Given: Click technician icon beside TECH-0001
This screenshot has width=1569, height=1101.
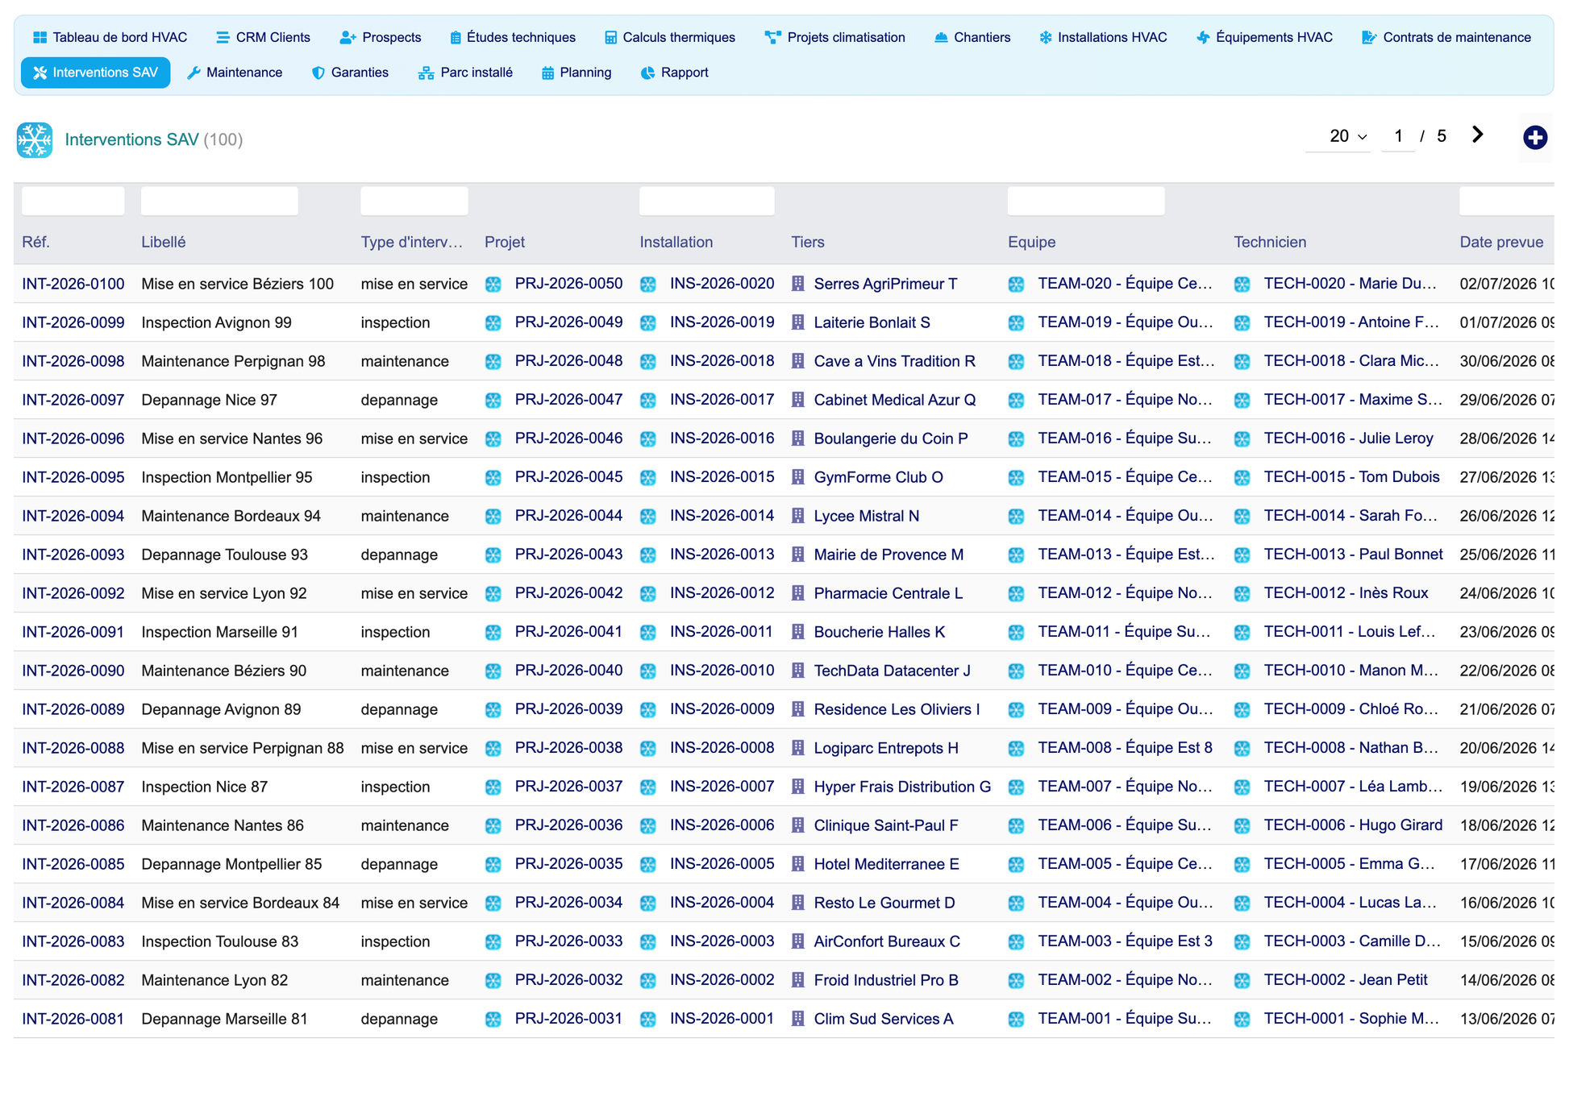Looking at the screenshot, I should point(1242,1019).
